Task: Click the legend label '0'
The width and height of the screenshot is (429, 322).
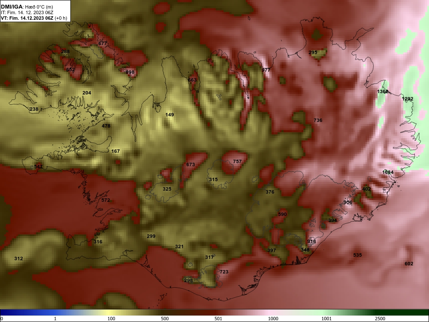Action: point(2,319)
